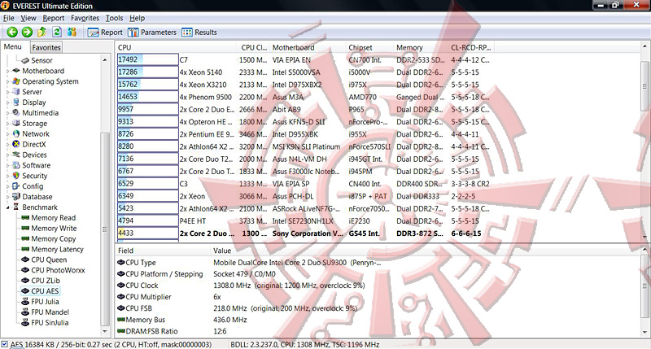Click the Server category icon
Screen dimensions: 651x349
click(16, 92)
